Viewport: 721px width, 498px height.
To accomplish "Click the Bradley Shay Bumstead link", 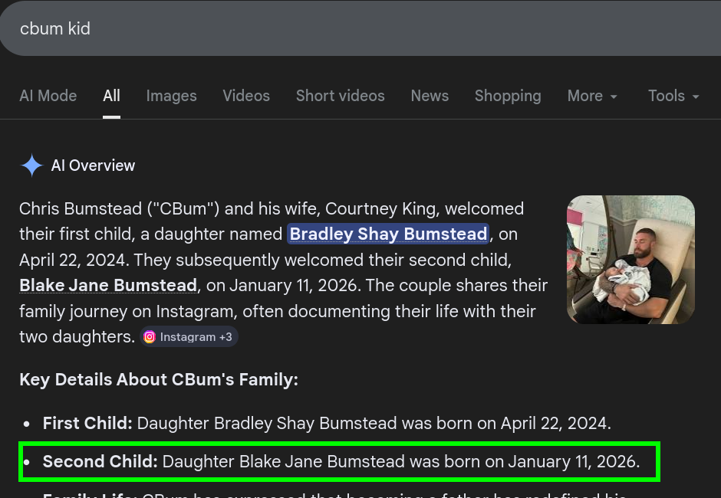I will (388, 234).
